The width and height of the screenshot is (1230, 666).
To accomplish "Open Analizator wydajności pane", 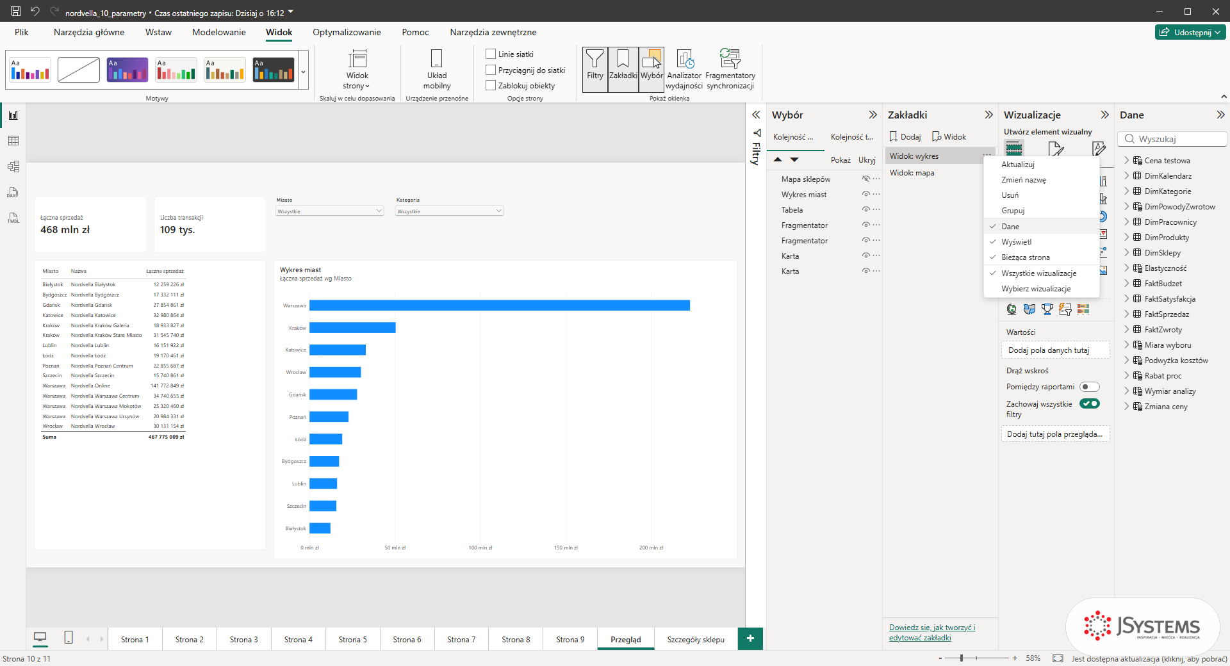I will pyautogui.click(x=684, y=69).
